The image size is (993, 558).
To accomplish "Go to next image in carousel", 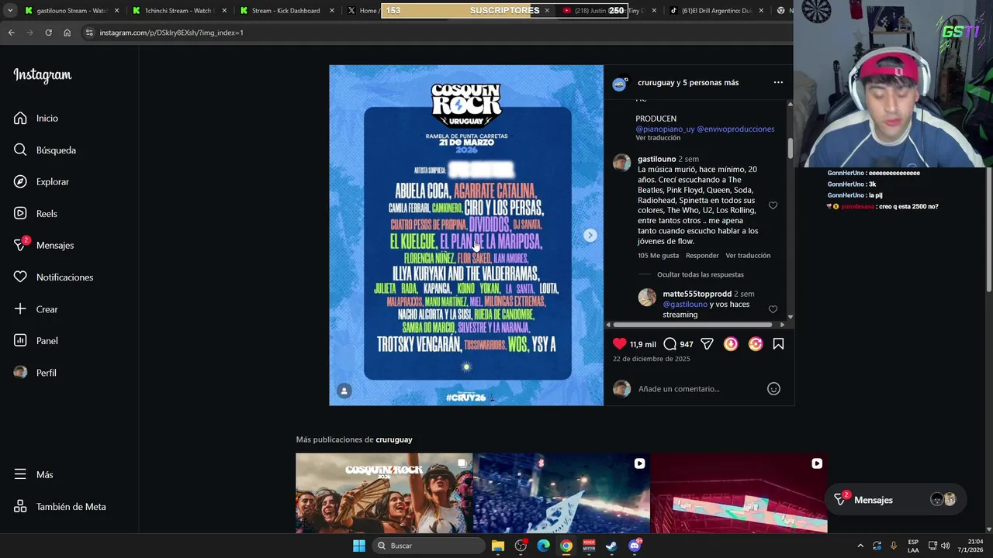I will tap(590, 235).
